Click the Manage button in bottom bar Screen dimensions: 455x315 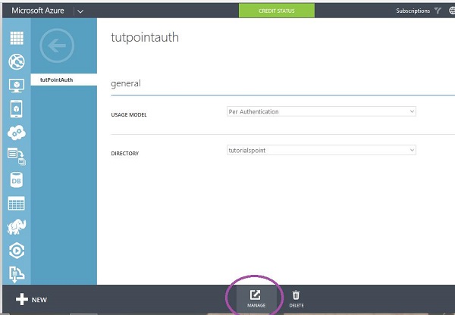point(256,298)
